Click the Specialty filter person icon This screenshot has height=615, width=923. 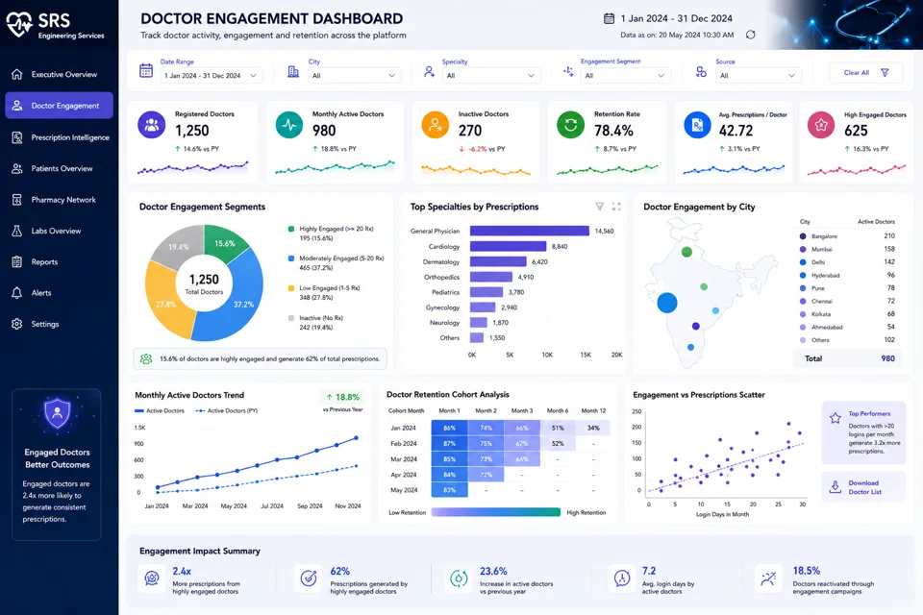tap(429, 72)
